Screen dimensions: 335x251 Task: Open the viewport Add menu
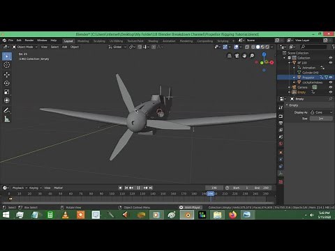[x=64, y=47]
